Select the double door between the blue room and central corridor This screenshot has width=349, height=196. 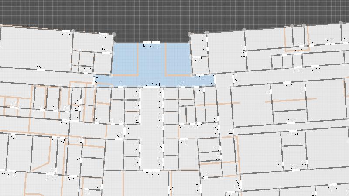[151, 85]
